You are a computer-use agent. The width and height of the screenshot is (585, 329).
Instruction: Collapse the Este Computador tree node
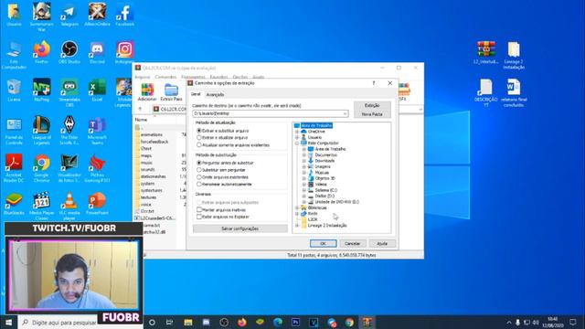pyautogui.click(x=297, y=143)
